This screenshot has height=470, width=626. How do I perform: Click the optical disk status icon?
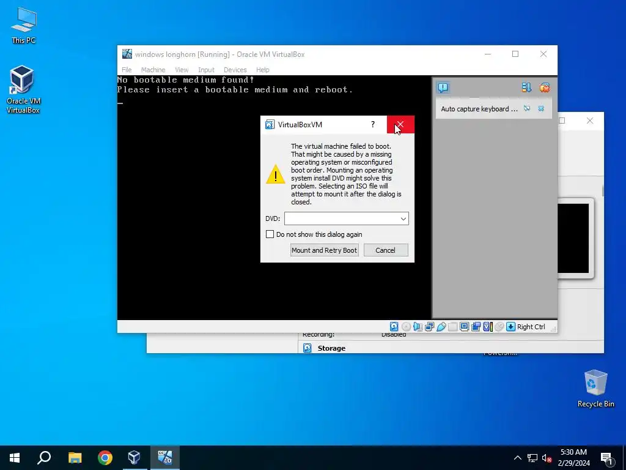click(406, 327)
